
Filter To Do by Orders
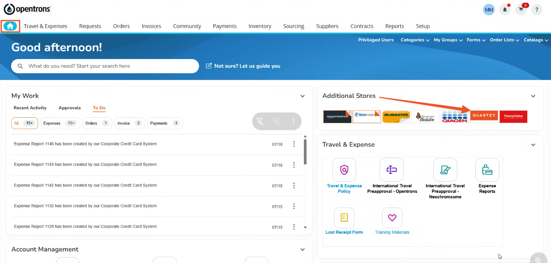click(x=97, y=123)
